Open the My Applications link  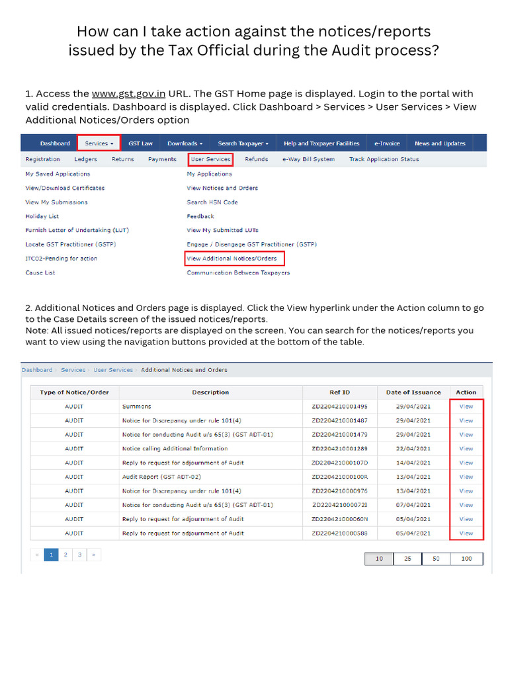pyautogui.click(x=209, y=174)
